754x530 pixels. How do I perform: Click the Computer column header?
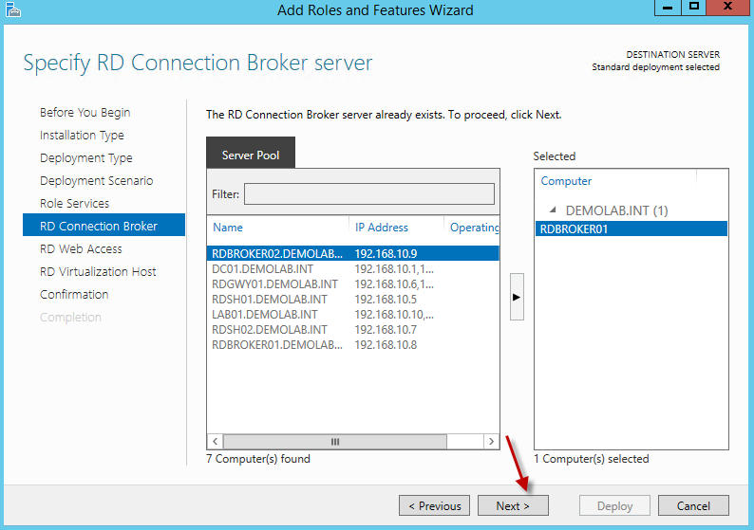click(x=566, y=181)
